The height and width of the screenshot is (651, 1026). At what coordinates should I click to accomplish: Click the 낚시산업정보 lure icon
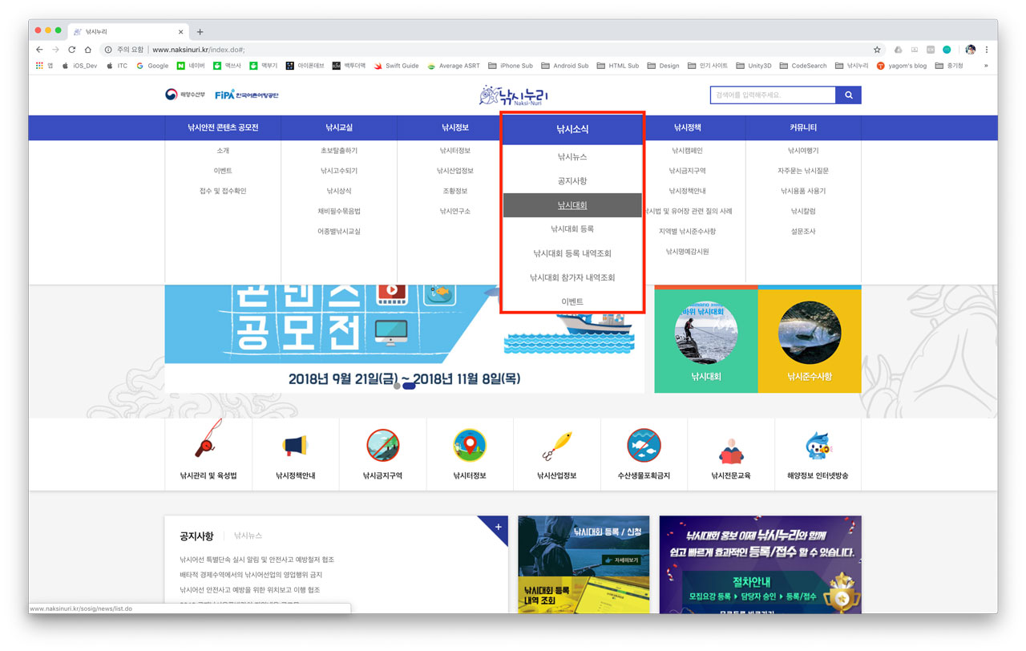pos(556,445)
